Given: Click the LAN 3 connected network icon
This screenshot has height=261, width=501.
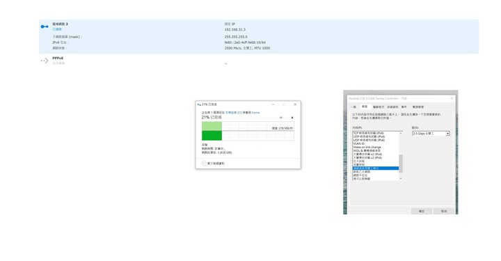Looking at the screenshot, I should (45, 26).
